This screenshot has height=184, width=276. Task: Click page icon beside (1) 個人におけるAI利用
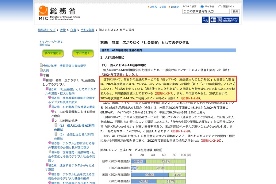point(56,125)
